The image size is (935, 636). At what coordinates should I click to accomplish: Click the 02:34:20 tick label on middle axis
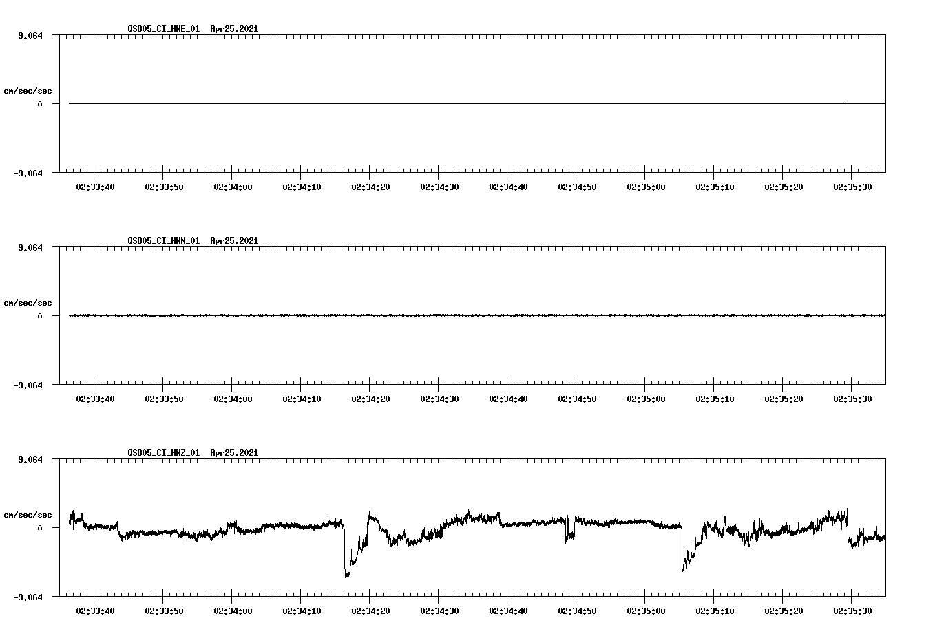(x=371, y=397)
